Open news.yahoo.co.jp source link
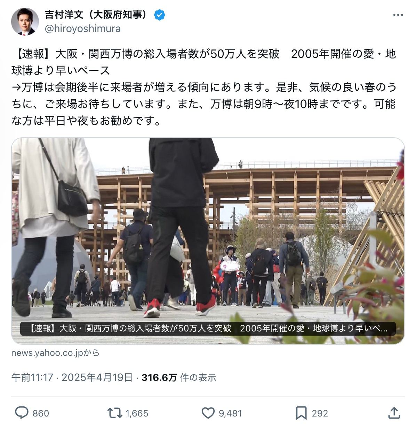The image size is (408, 428). point(55,353)
